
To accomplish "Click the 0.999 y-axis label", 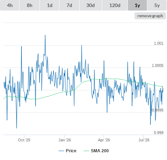I will click(x=159, y=133).
